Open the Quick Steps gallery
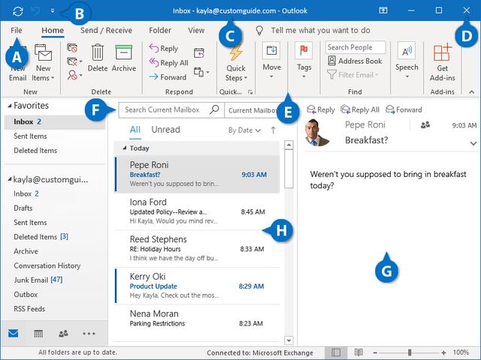 coord(236,63)
